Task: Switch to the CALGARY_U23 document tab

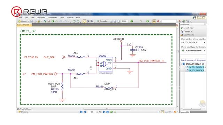Action: tap(24, 25)
